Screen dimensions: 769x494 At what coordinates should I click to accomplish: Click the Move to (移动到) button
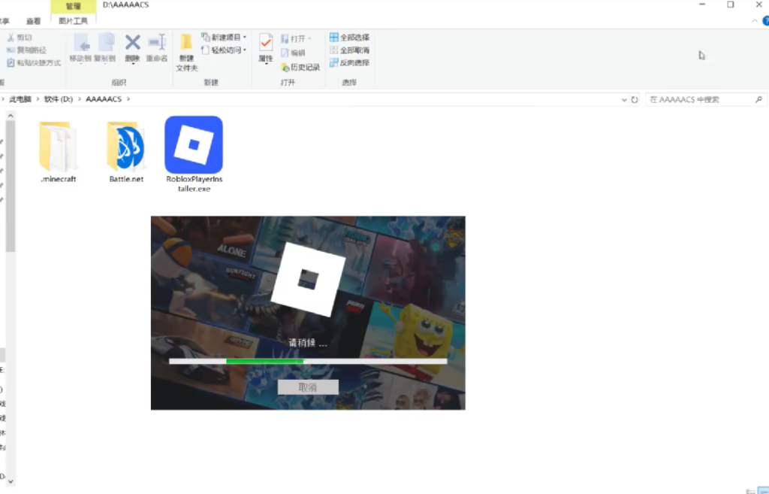pos(80,48)
